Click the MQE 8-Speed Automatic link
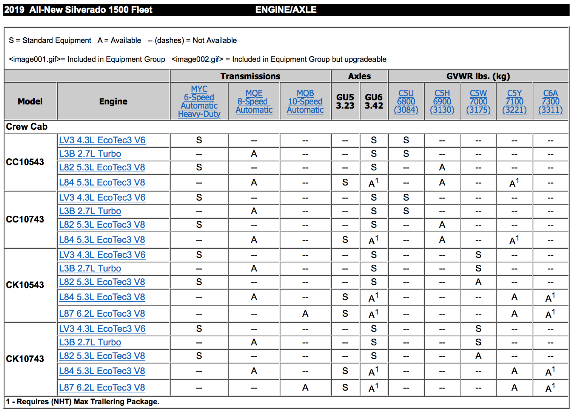The height and width of the screenshot is (411, 573). [254, 101]
